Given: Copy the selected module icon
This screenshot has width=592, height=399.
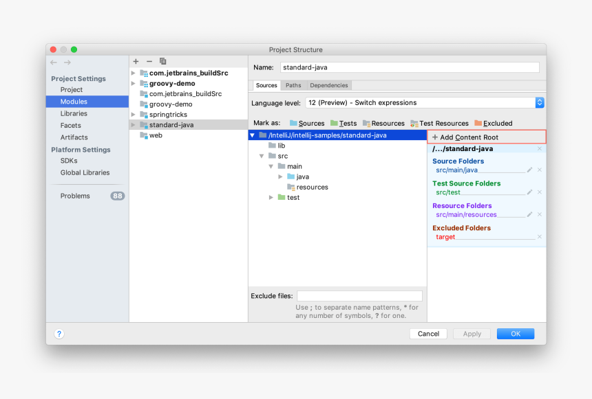Looking at the screenshot, I should click(x=162, y=61).
